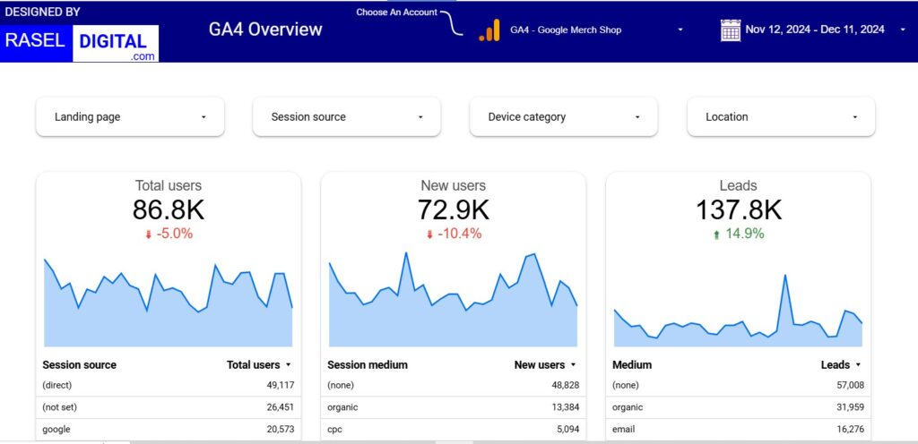Expand the Location filter dropdown
This screenshot has height=444, width=918.
[x=781, y=117]
